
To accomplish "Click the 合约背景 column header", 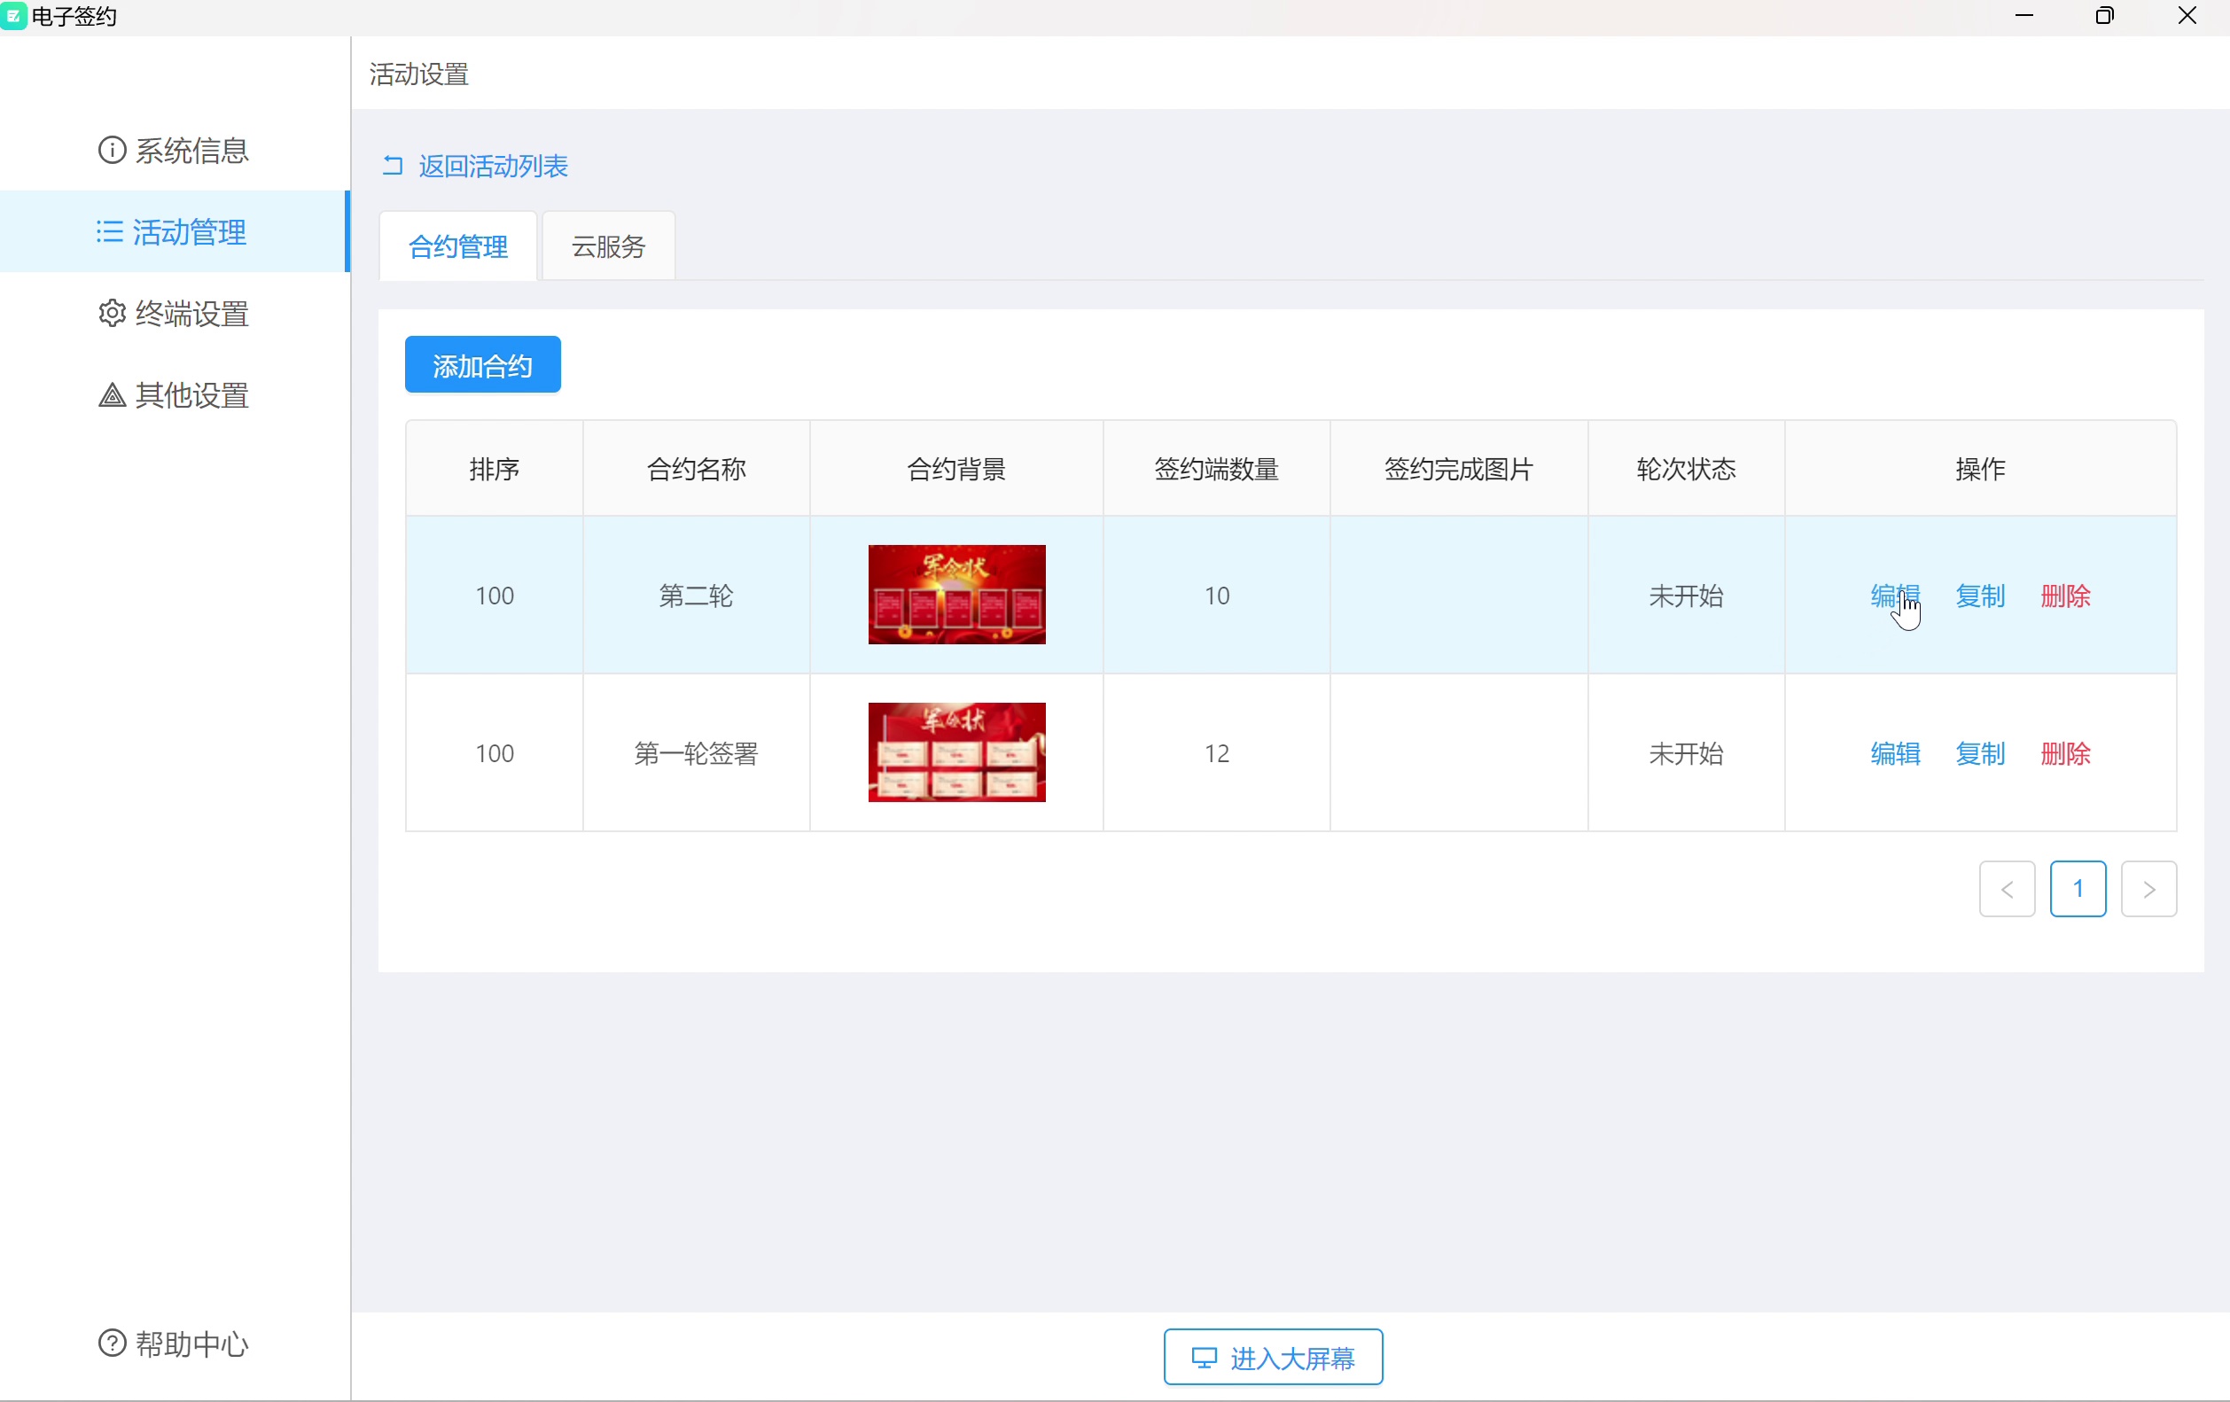I will pyautogui.click(x=956, y=469).
